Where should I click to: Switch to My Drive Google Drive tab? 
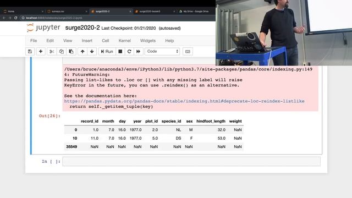coord(196,11)
